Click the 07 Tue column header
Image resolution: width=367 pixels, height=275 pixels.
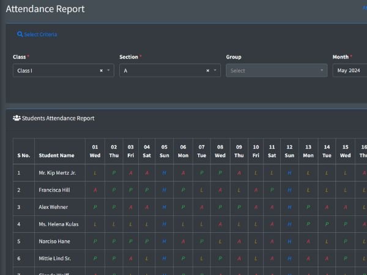[201, 151]
